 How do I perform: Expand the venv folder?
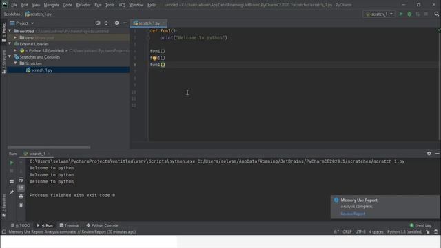tap(15, 37)
